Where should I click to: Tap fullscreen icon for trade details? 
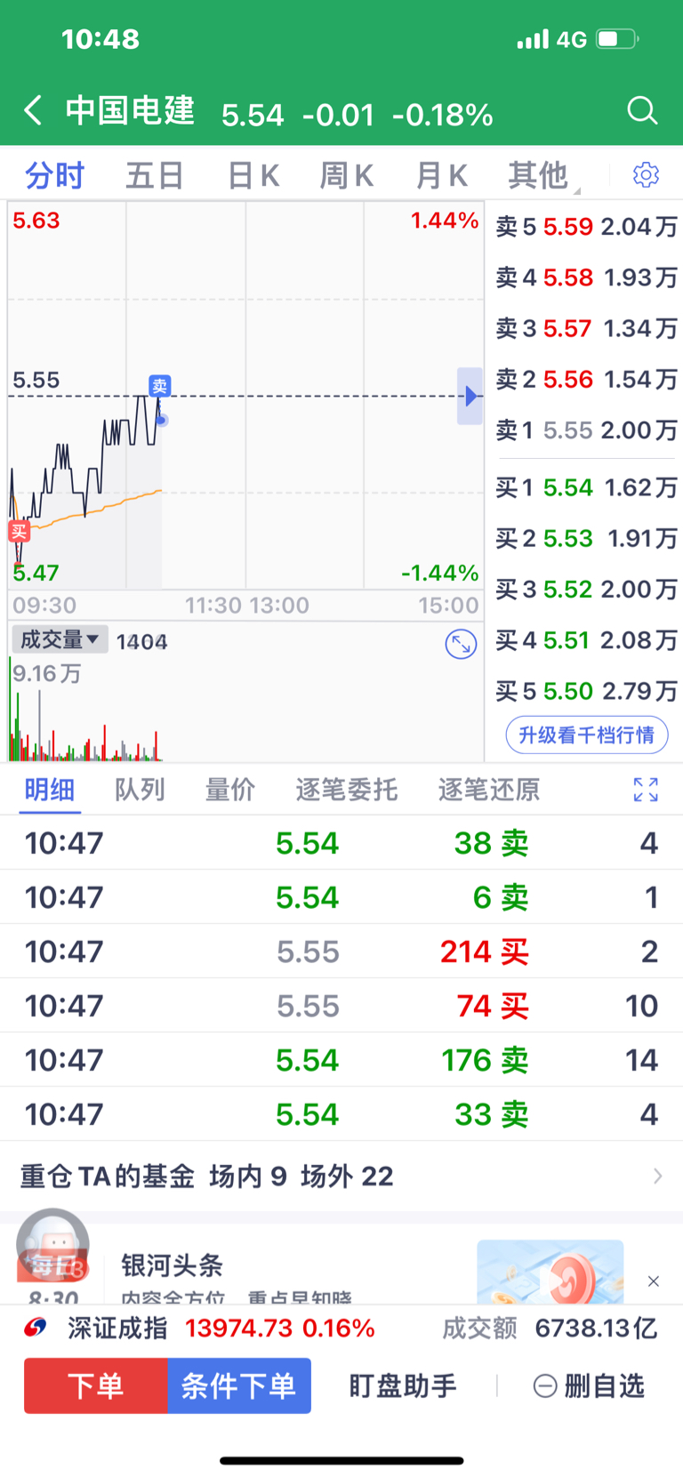click(646, 789)
